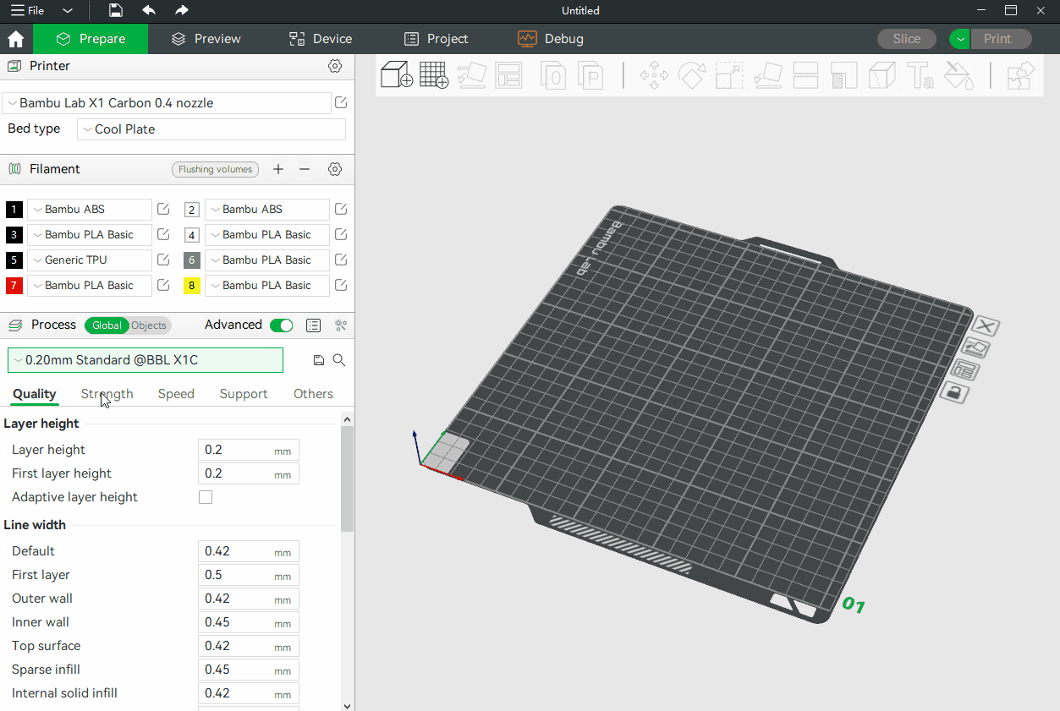Click the First layer line width field

click(x=248, y=575)
